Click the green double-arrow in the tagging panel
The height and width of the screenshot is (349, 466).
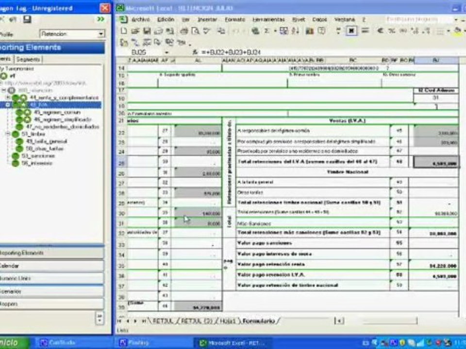pyautogui.click(x=101, y=19)
